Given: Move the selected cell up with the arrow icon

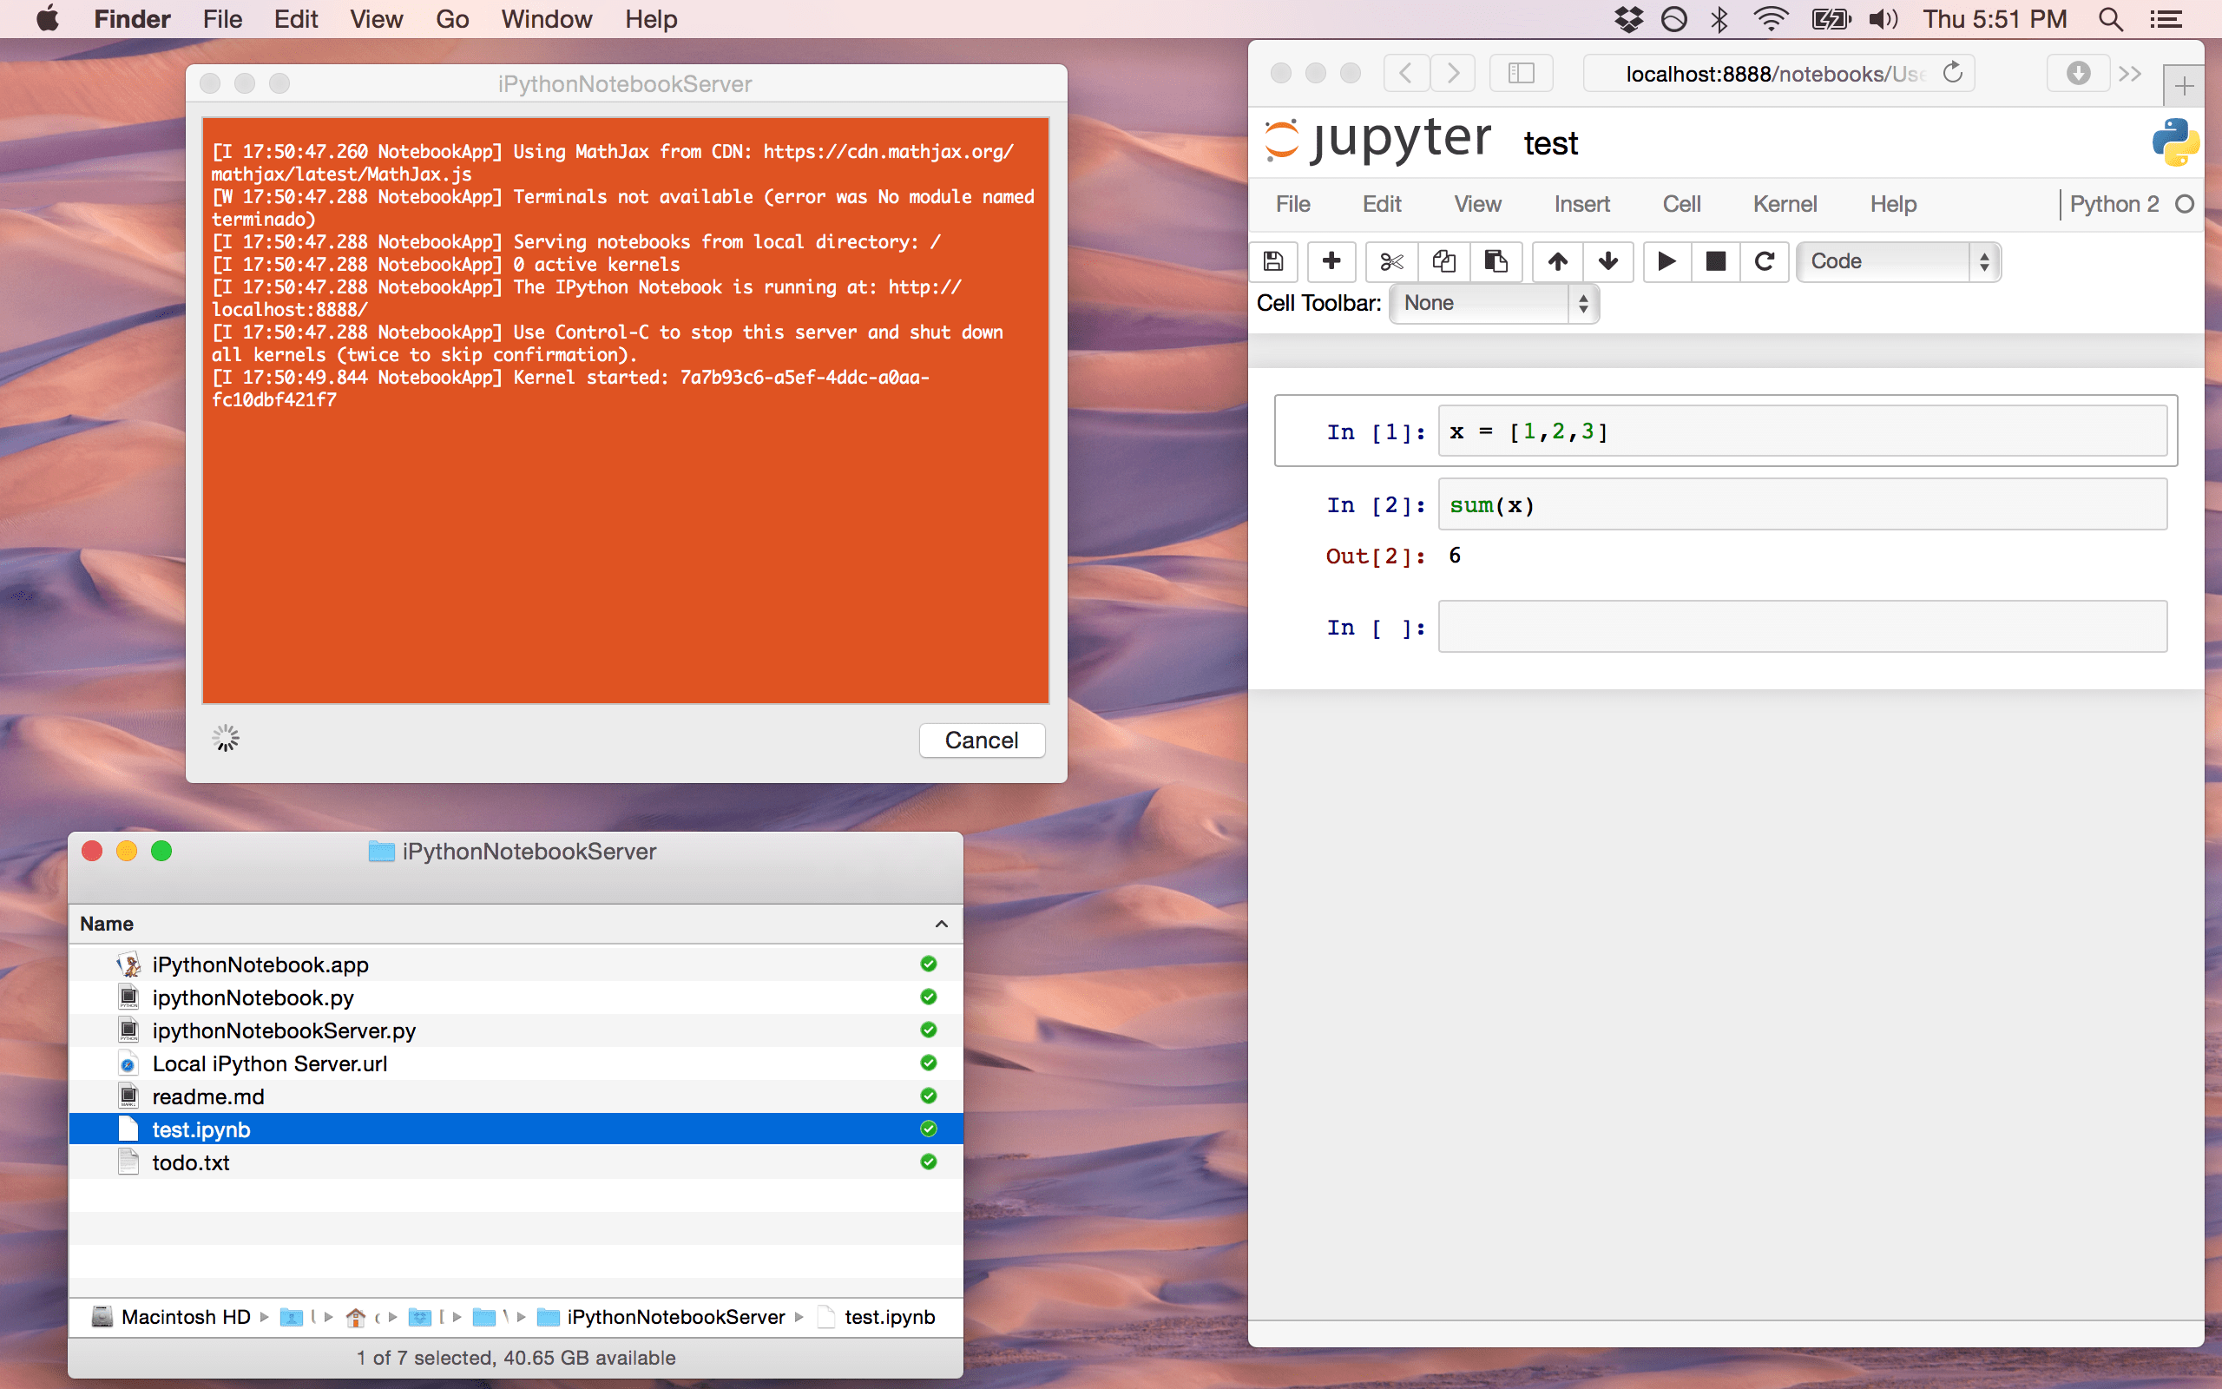Looking at the screenshot, I should click(1557, 262).
